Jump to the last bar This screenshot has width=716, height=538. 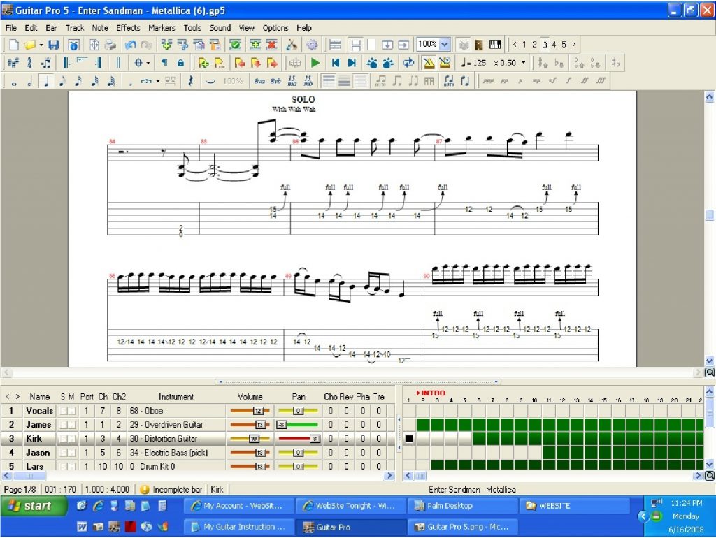click(352, 63)
